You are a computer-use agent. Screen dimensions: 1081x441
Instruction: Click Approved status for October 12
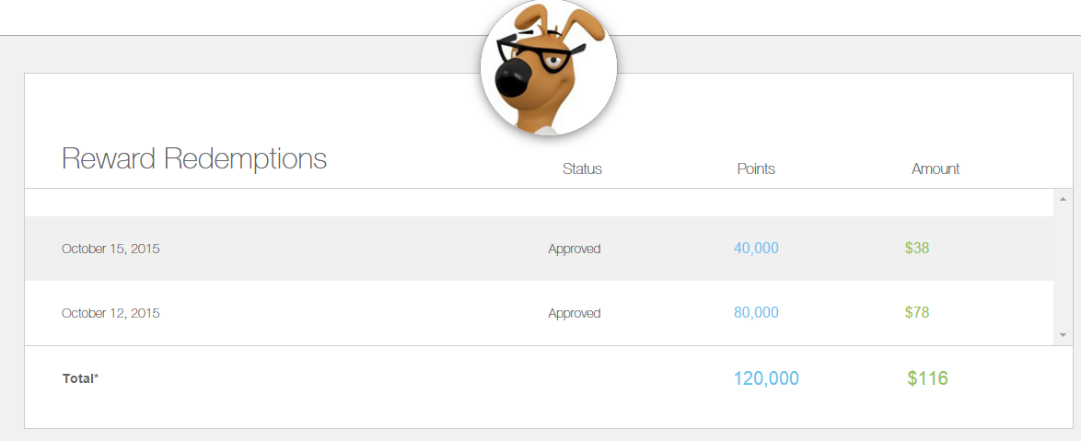tap(575, 313)
